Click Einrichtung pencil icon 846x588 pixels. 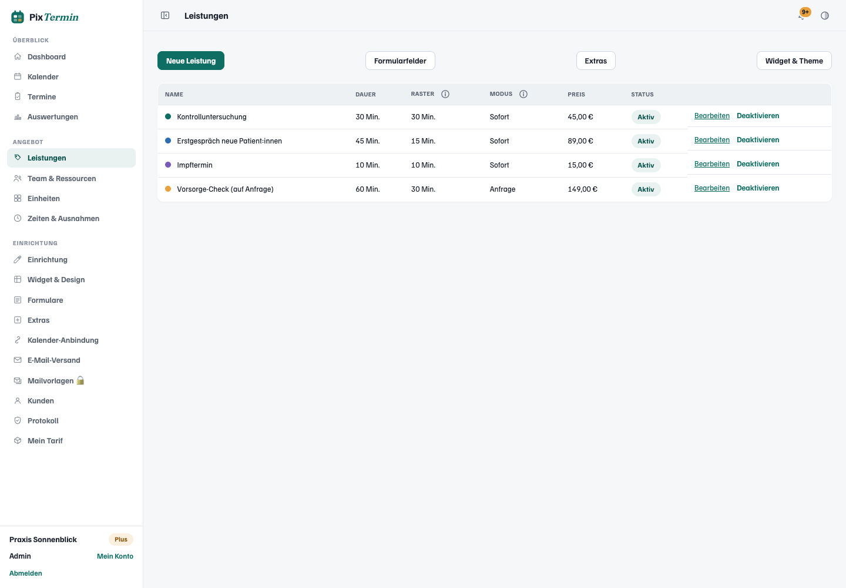(18, 260)
